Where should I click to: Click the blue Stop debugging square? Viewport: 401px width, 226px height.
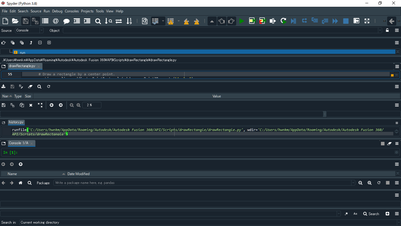coord(346,21)
